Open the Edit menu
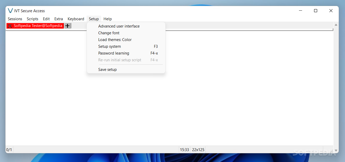Screen dimensions: 345x162 pos(46,19)
